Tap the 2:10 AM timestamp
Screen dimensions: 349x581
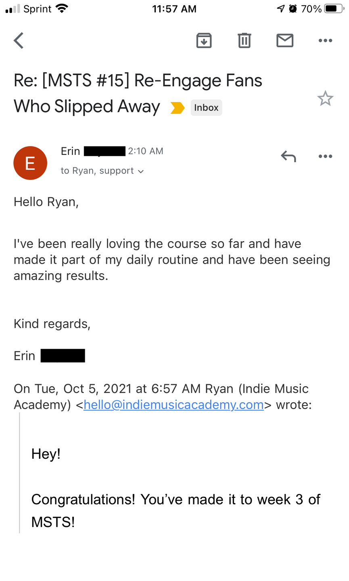(x=146, y=151)
